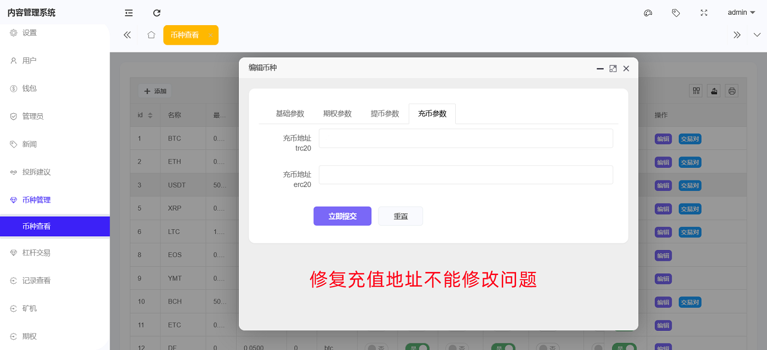Click the print icon above the table
Image resolution: width=767 pixels, height=350 pixels.
(x=731, y=91)
